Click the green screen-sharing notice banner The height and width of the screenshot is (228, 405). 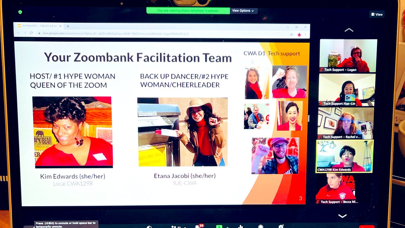[x=188, y=11]
